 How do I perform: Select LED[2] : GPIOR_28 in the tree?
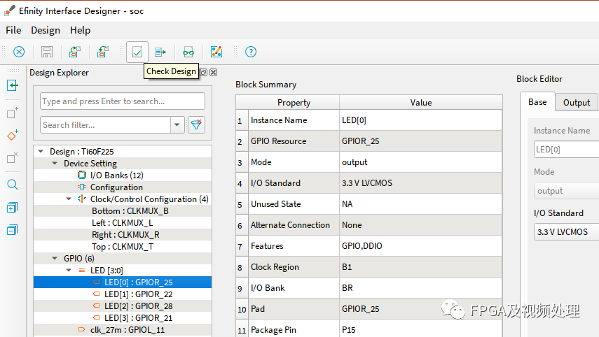point(138,306)
